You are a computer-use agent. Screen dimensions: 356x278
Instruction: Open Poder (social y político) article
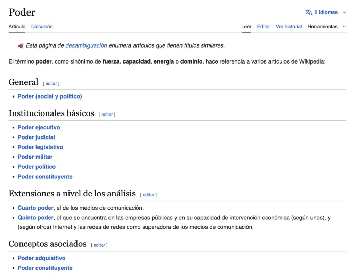[50, 96]
